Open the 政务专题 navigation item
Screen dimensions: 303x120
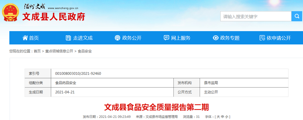pos(226,38)
